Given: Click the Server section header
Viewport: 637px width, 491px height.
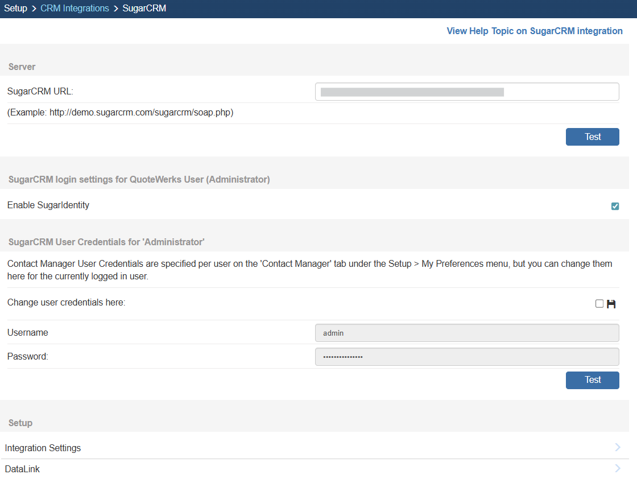Looking at the screenshot, I should click(x=22, y=67).
